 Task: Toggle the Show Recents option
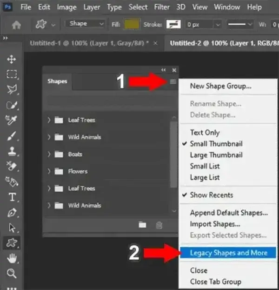click(x=212, y=195)
